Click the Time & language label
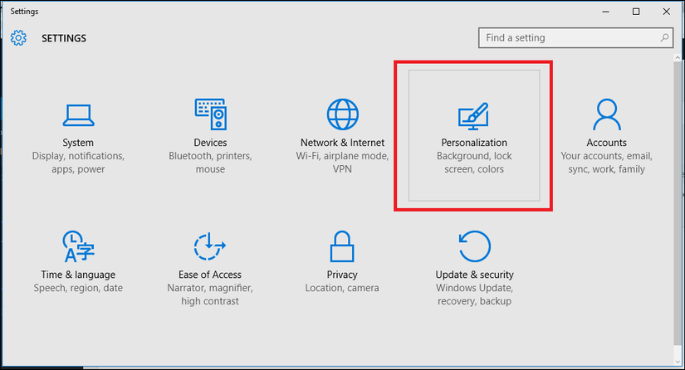 coord(78,275)
